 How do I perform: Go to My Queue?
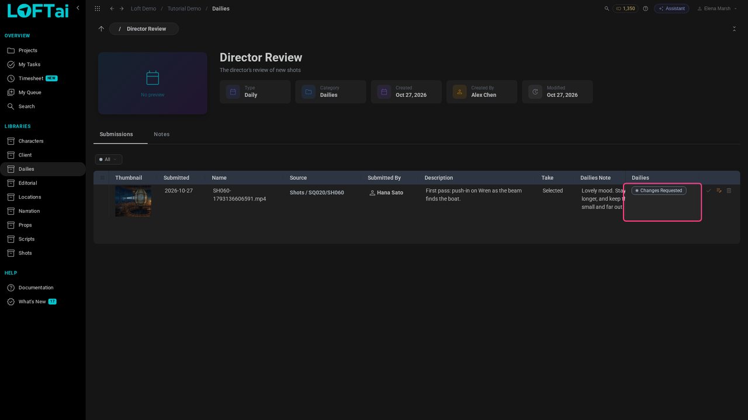point(43,93)
